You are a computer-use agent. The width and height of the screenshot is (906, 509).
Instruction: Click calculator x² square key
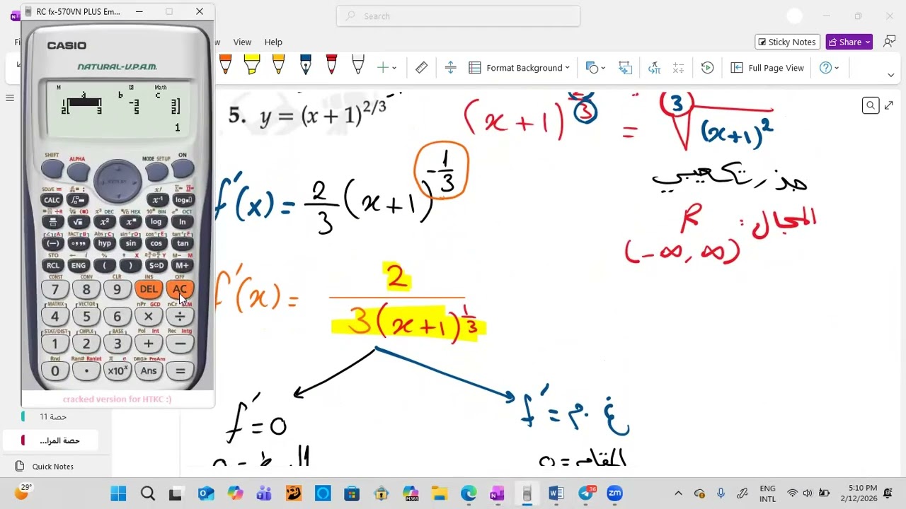[104, 222]
